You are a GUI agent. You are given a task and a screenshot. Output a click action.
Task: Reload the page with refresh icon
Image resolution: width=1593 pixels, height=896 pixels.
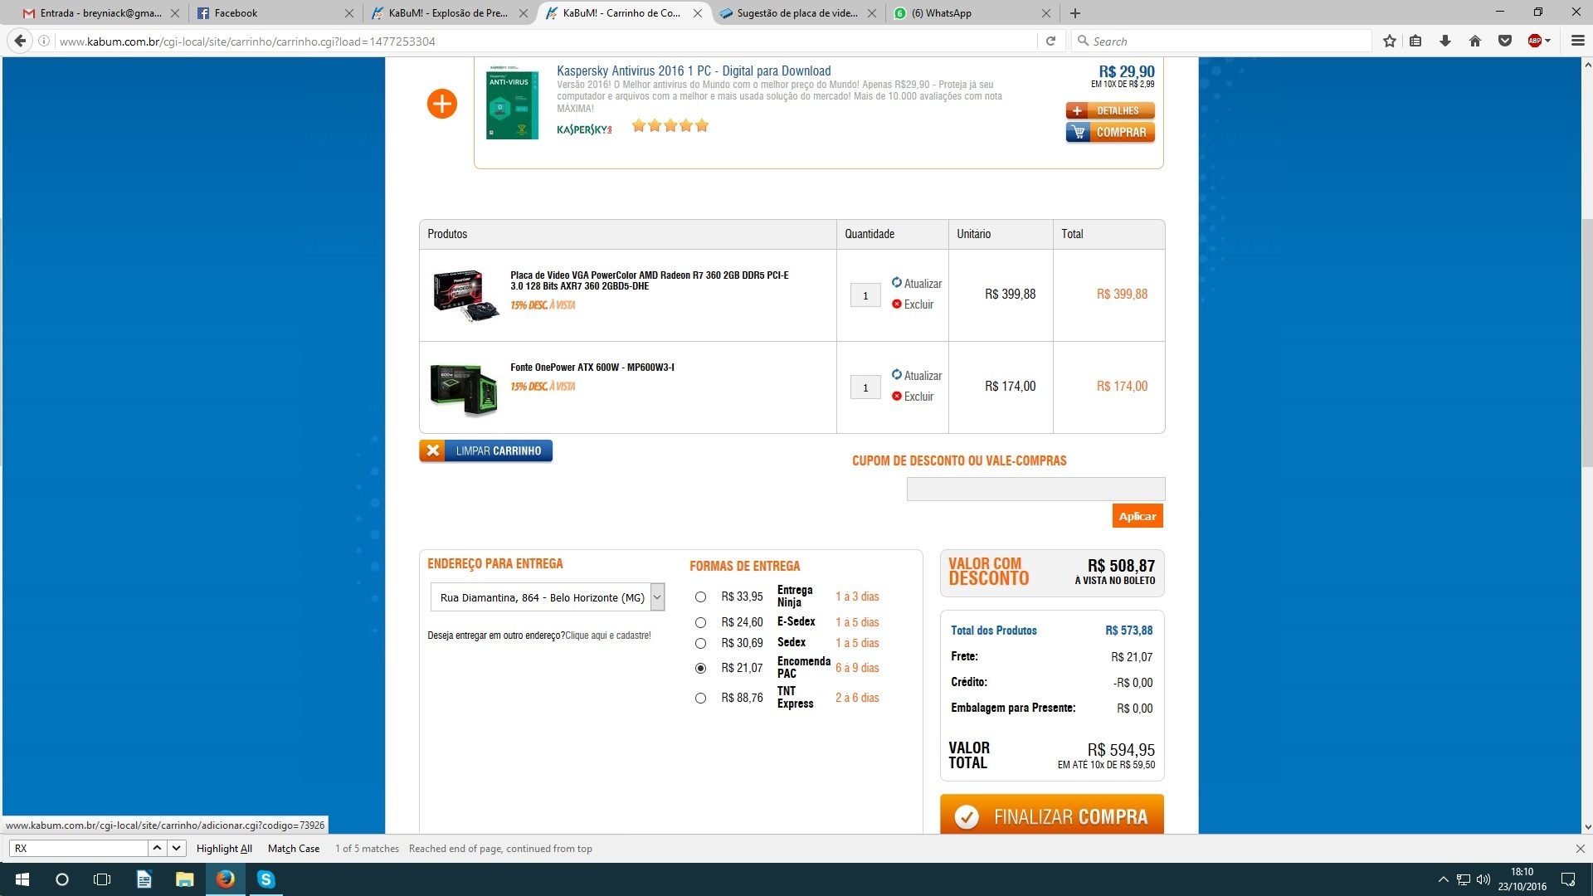(1050, 41)
